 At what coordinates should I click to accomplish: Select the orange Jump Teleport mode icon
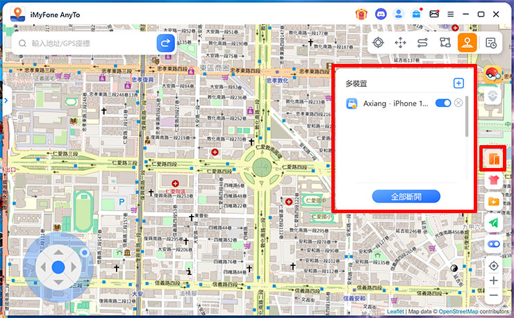pos(467,42)
